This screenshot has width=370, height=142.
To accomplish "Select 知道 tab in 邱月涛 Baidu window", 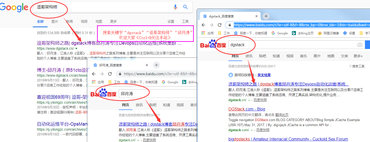I will coord(167,105).
